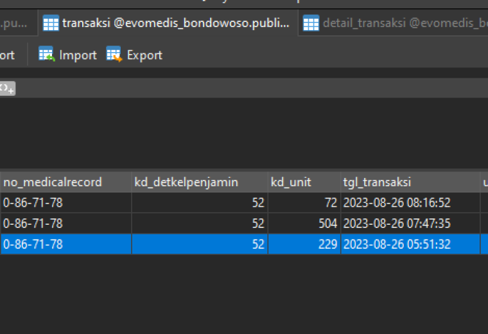This screenshot has width=488, height=334.
Task: Click the Import button label
Action: pyautogui.click(x=78, y=55)
